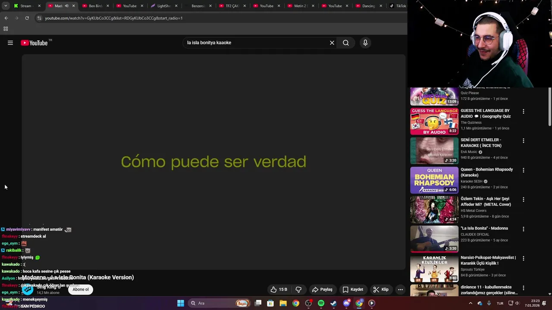The width and height of the screenshot is (552, 310).
Task: Switch to the Benzersiz tab
Action: (198, 6)
